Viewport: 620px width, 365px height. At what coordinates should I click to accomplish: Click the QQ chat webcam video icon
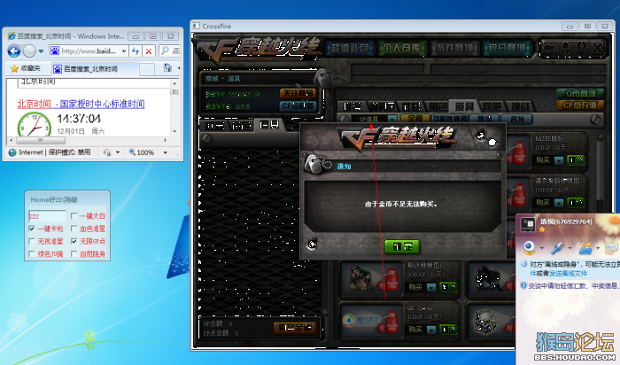click(529, 248)
